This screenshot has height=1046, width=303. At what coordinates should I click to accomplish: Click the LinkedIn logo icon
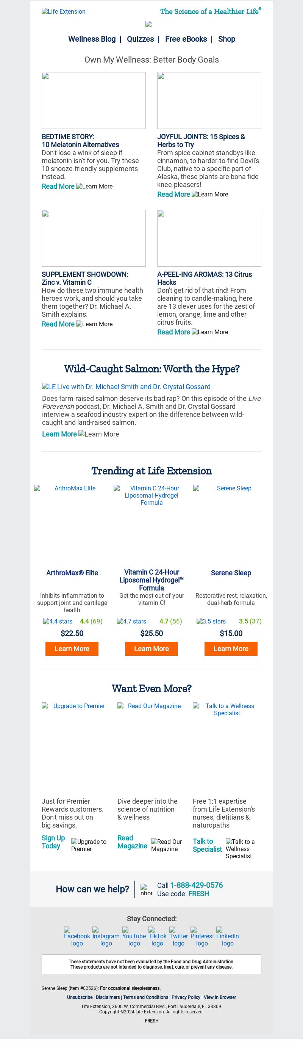(x=228, y=936)
